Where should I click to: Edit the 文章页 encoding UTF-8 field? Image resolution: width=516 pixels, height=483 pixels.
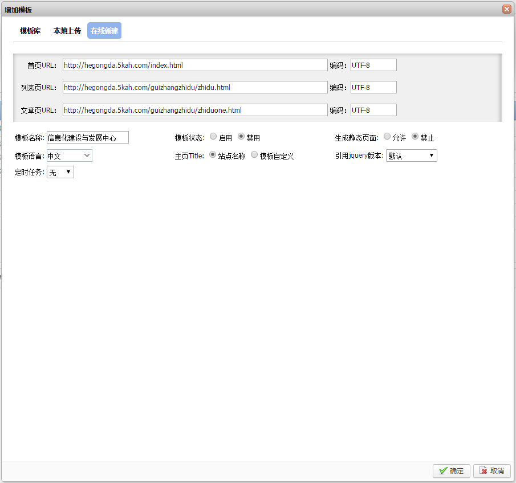click(x=373, y=110)
